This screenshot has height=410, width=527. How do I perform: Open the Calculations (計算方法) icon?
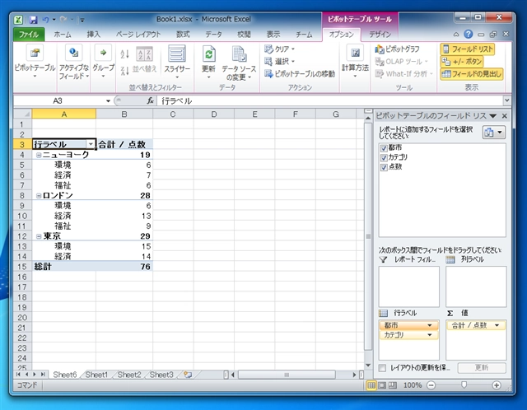[x=355, y=53]
